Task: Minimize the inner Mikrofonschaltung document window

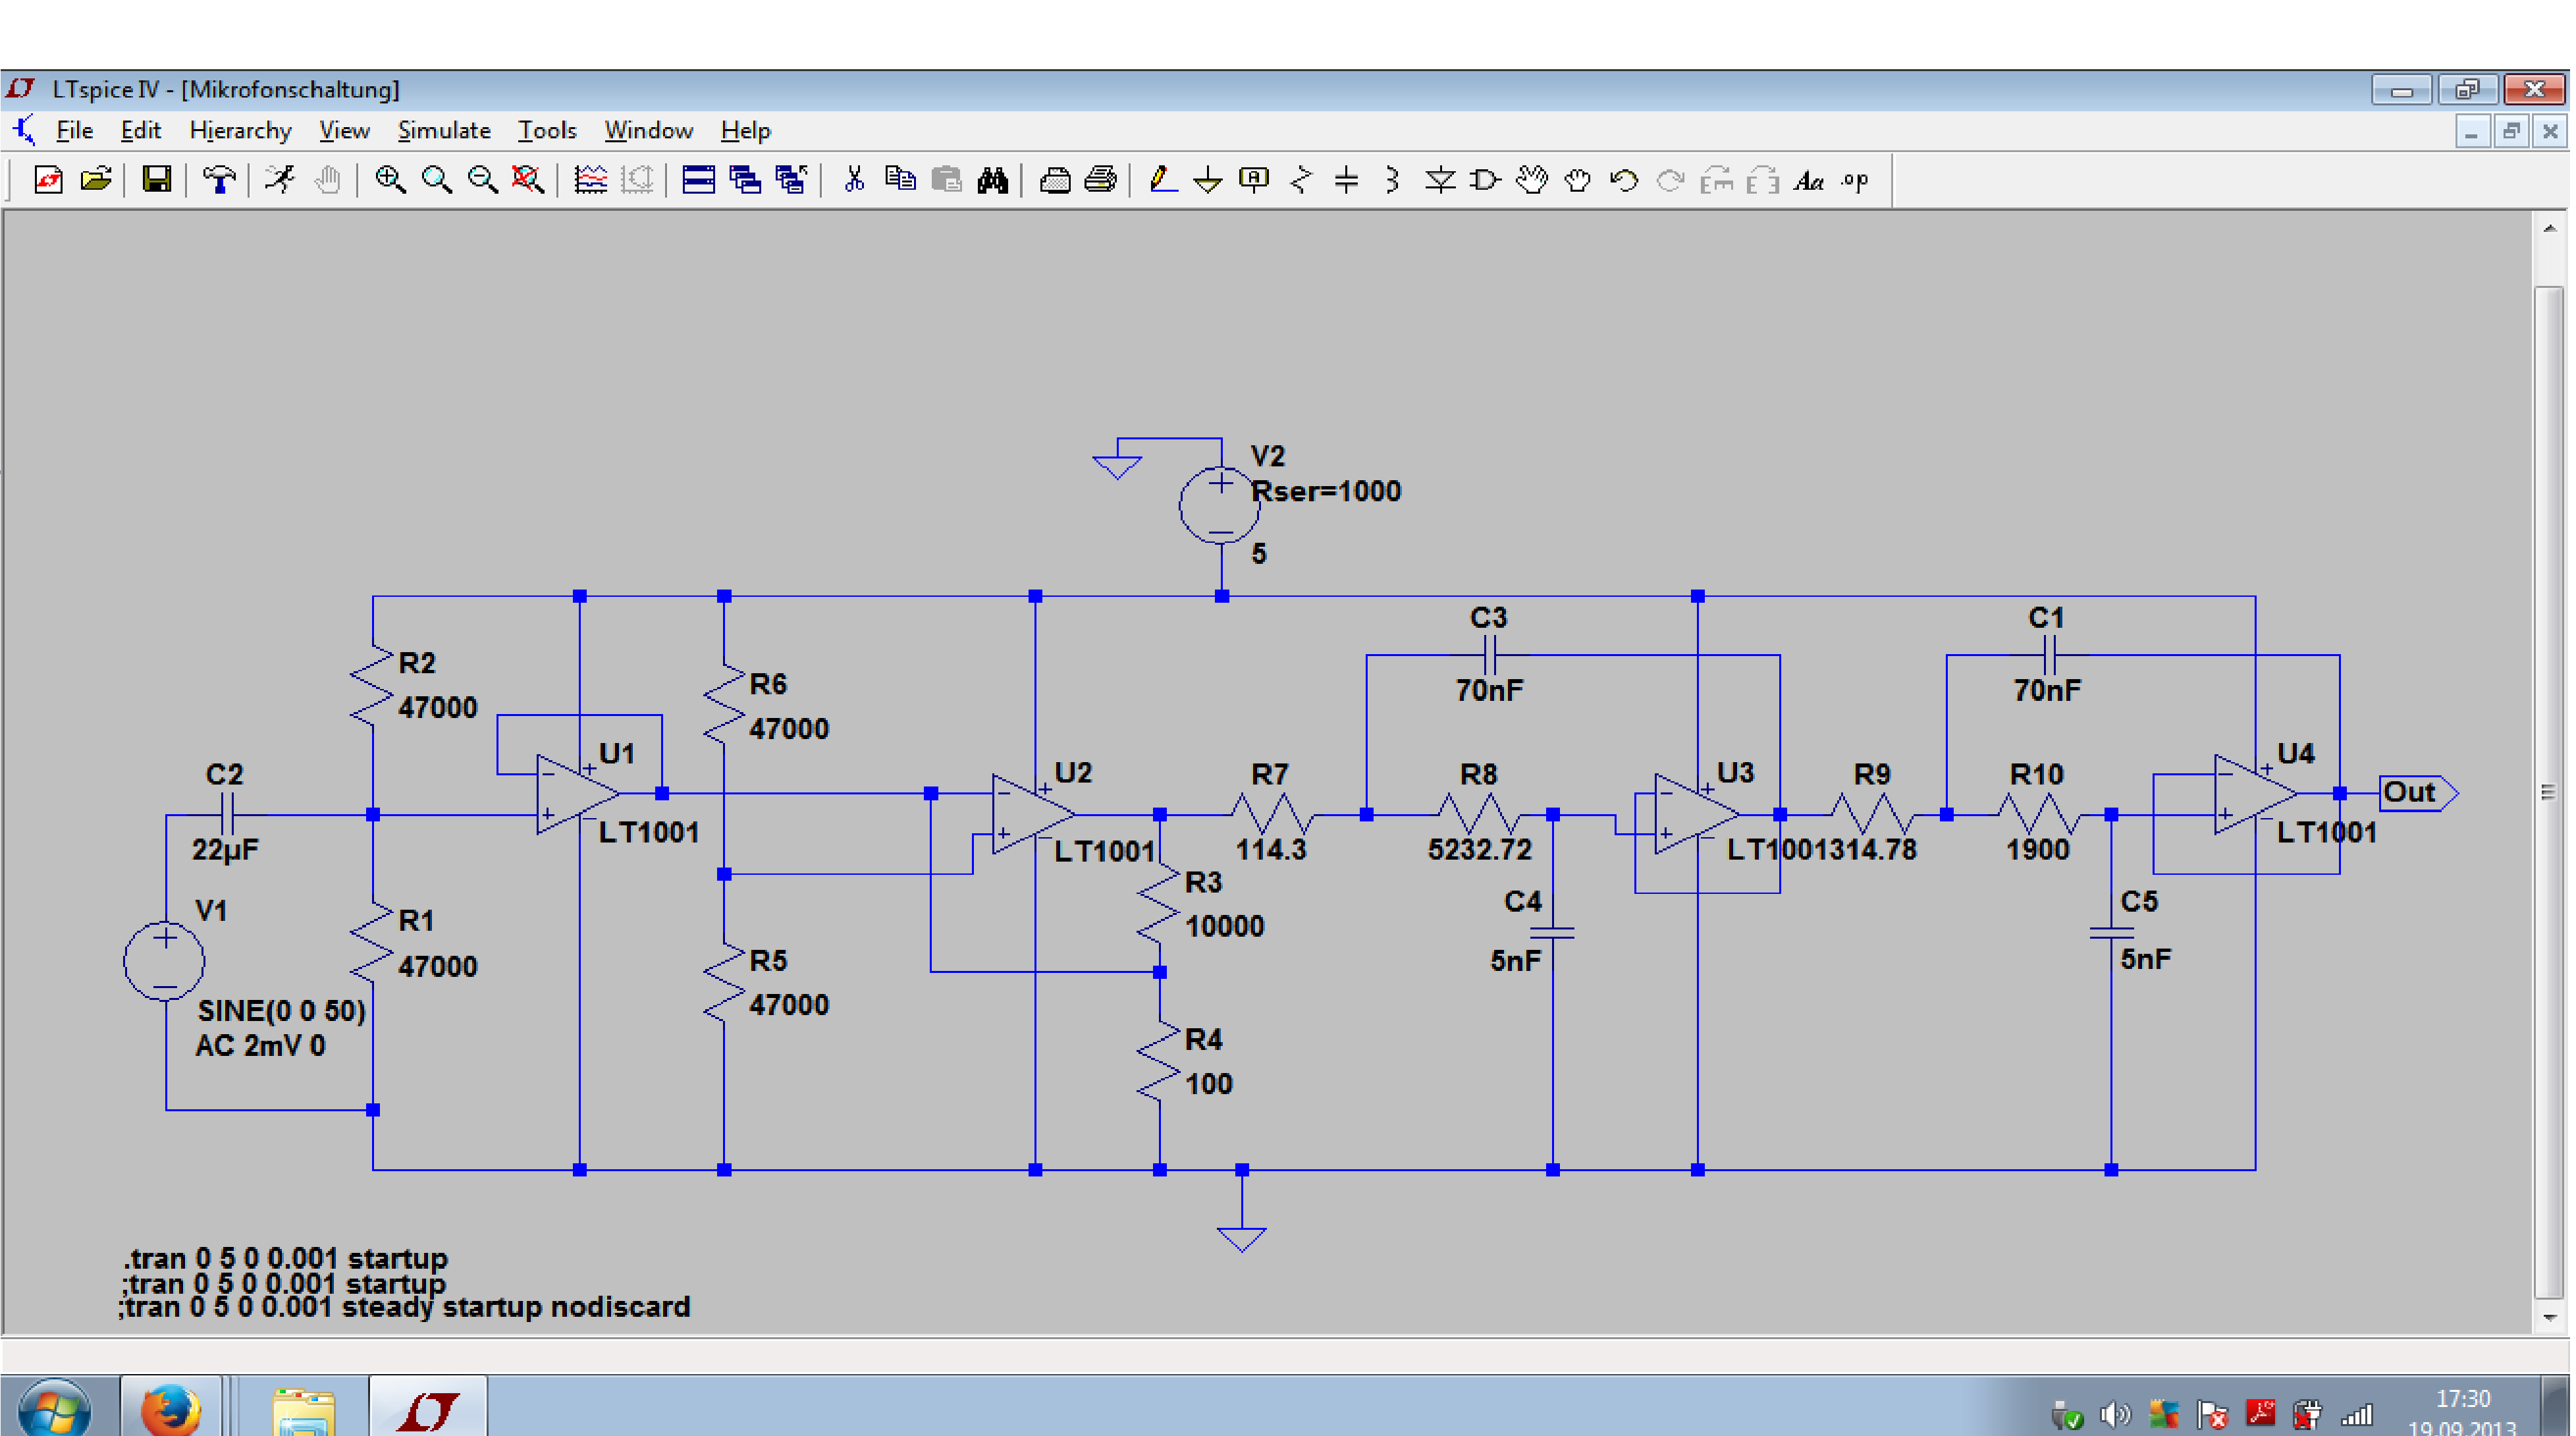Action: [x=2471, y=131]
